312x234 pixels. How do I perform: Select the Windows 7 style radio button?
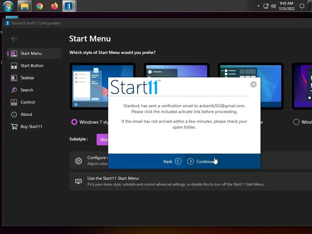pos(74,122)
